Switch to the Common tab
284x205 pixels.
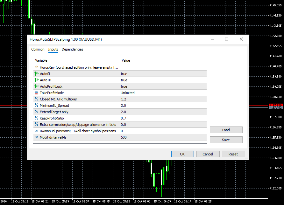[38, 49]
